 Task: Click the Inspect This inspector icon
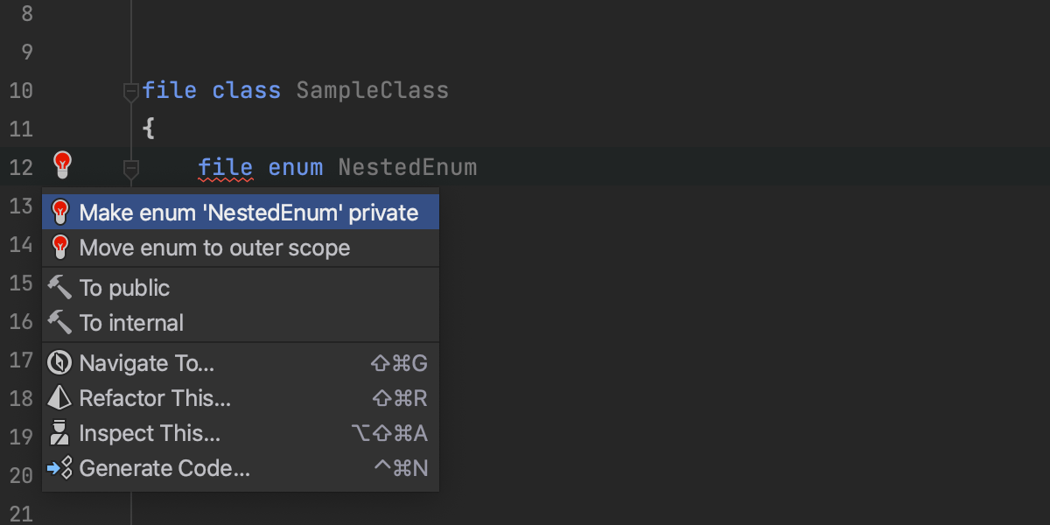(59, 433)
